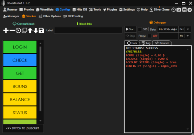Click the BOT STATUS: SUCCESS line
This screenshot has width=194, height=135.
tap(142, 48)
